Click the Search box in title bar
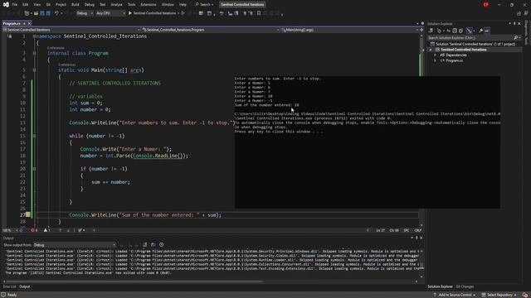The image size is (531, 298). 204,5
